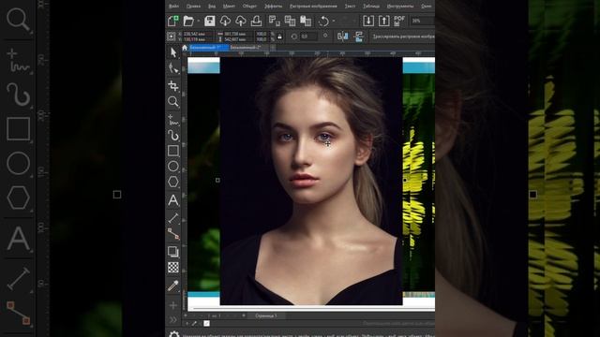Click the horizontal scrollbar below the canvas

point(314,308)
